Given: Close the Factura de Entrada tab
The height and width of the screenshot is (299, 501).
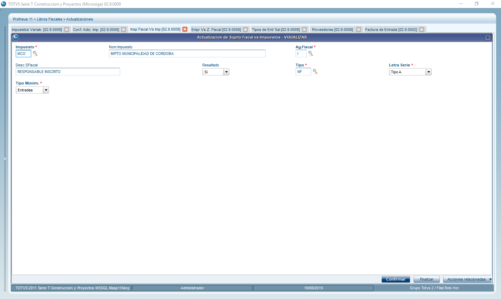Looking at the screenshot, I should 422,30.
